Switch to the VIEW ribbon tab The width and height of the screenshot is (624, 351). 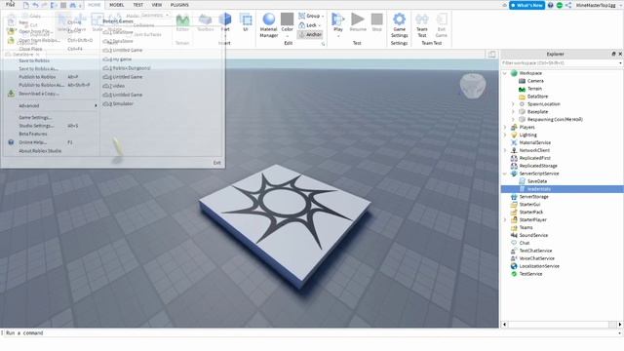(157, 5)
